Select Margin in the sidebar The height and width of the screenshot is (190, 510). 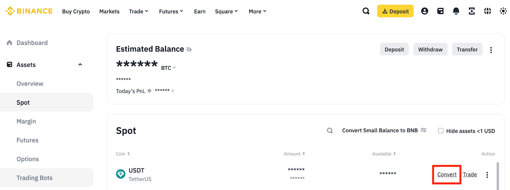pos(26,121)
